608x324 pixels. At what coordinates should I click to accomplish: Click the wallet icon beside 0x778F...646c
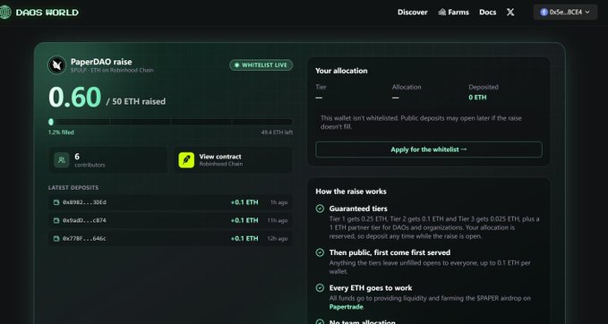click(56, 238)
